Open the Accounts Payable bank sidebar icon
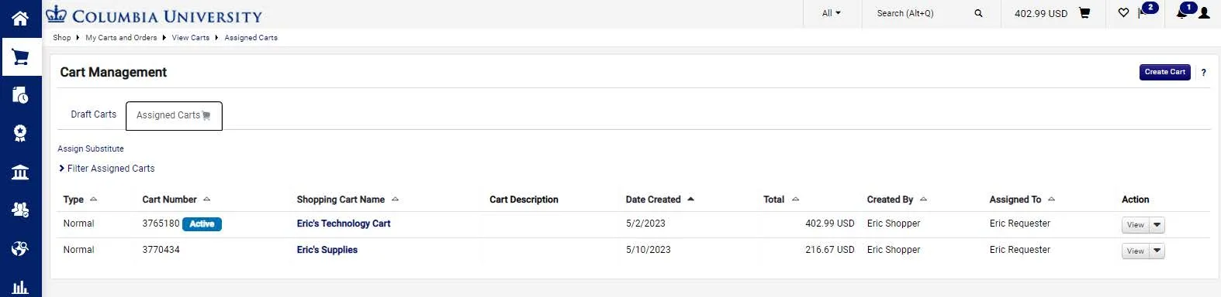 click(x=20, y=172)
